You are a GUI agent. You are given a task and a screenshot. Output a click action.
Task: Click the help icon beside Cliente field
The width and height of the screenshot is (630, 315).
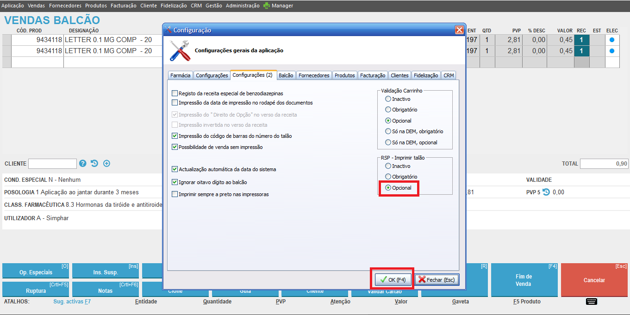[x=83, y=163]
